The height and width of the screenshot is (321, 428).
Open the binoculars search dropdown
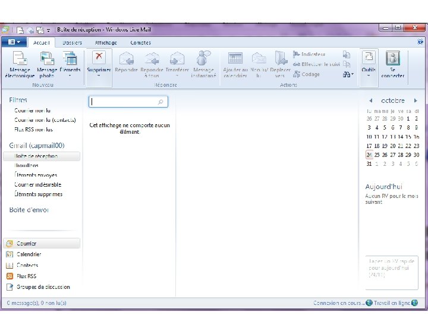click(348, 74)
